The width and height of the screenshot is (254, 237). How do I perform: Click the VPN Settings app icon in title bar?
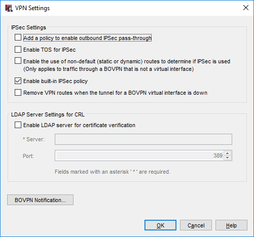[9, 8]
